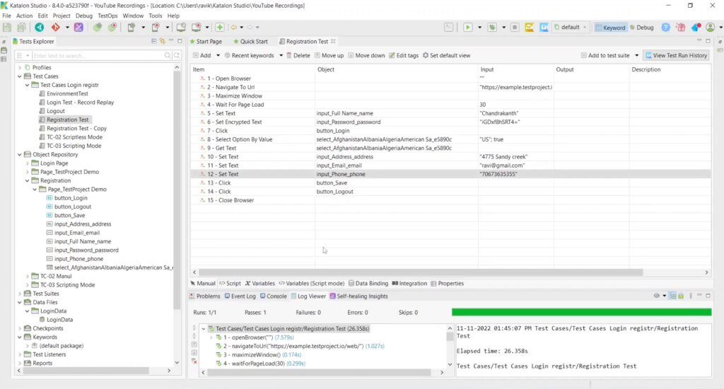724x389 pixels.
Task: Toggle the Script view of test case
Action: click(x=230, y=284)
